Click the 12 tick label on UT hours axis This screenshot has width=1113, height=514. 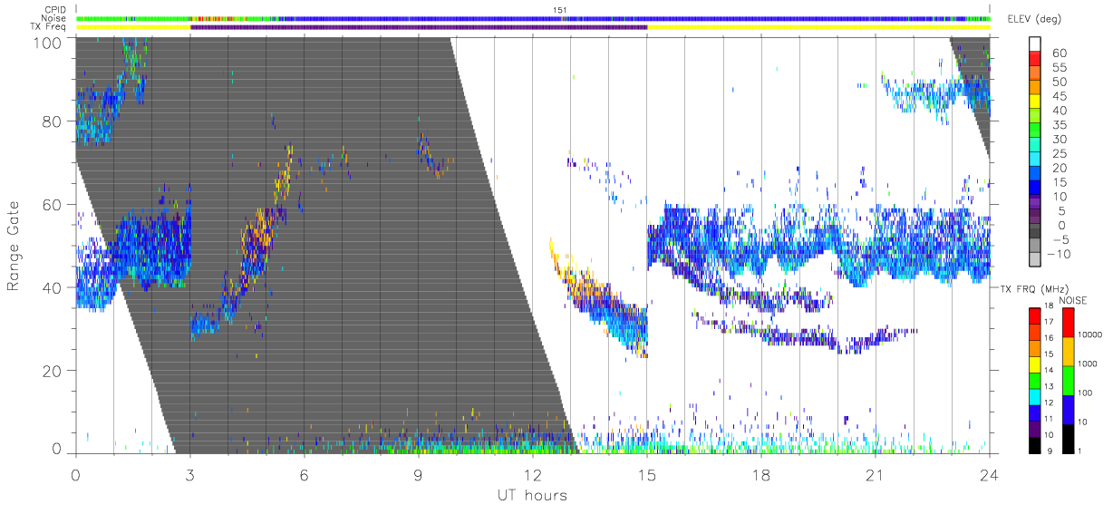[x=532, y=475]
